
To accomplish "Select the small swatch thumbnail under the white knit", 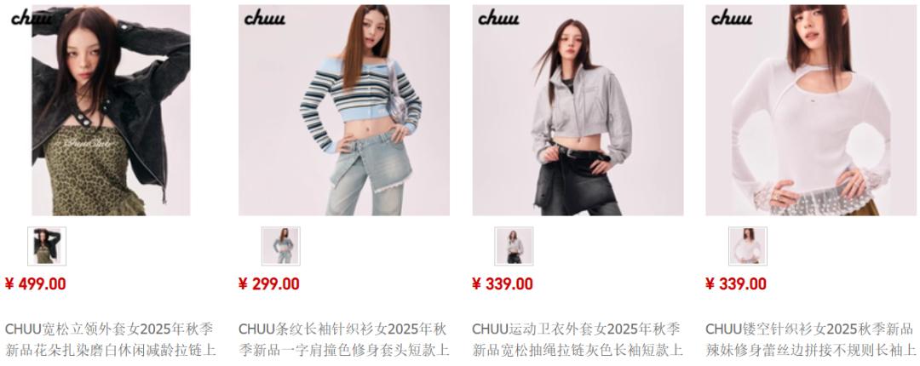I will tap(748, 246).
